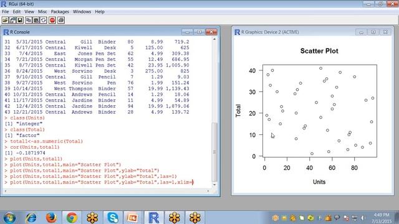Click row 33 name "Jones"
Screen dimensions: 399x224
click(85, 54)
